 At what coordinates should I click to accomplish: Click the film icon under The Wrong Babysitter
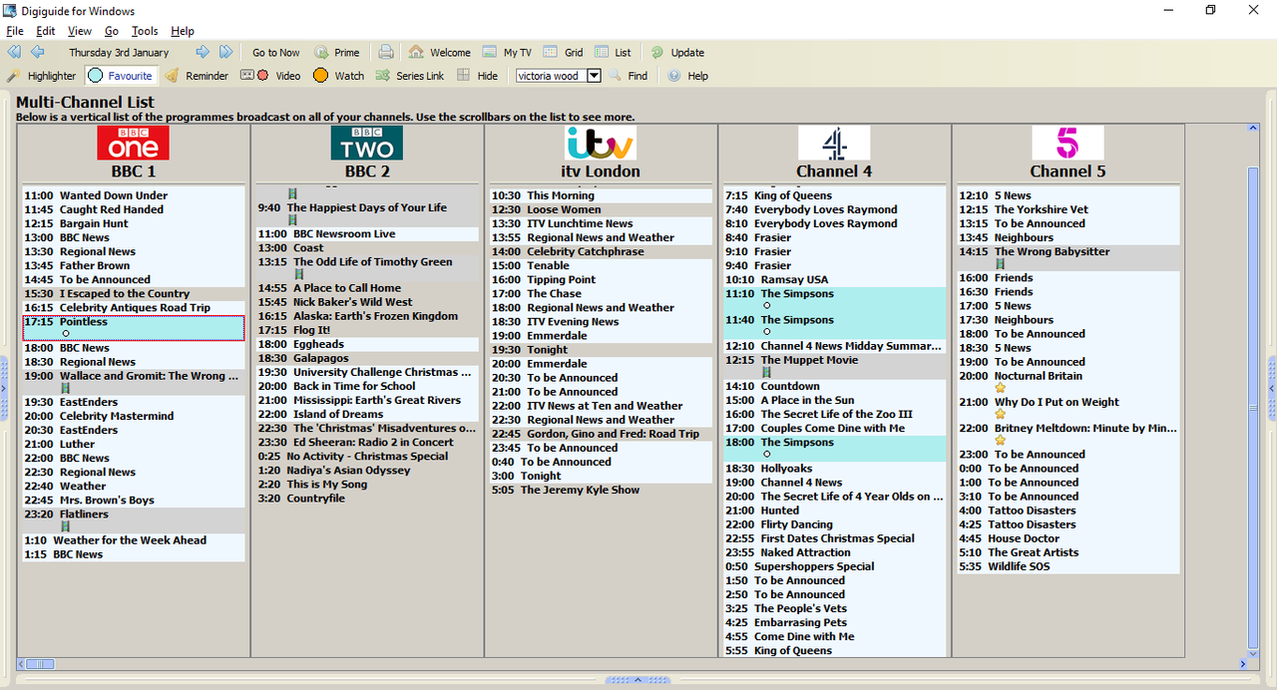(1001, 264)
